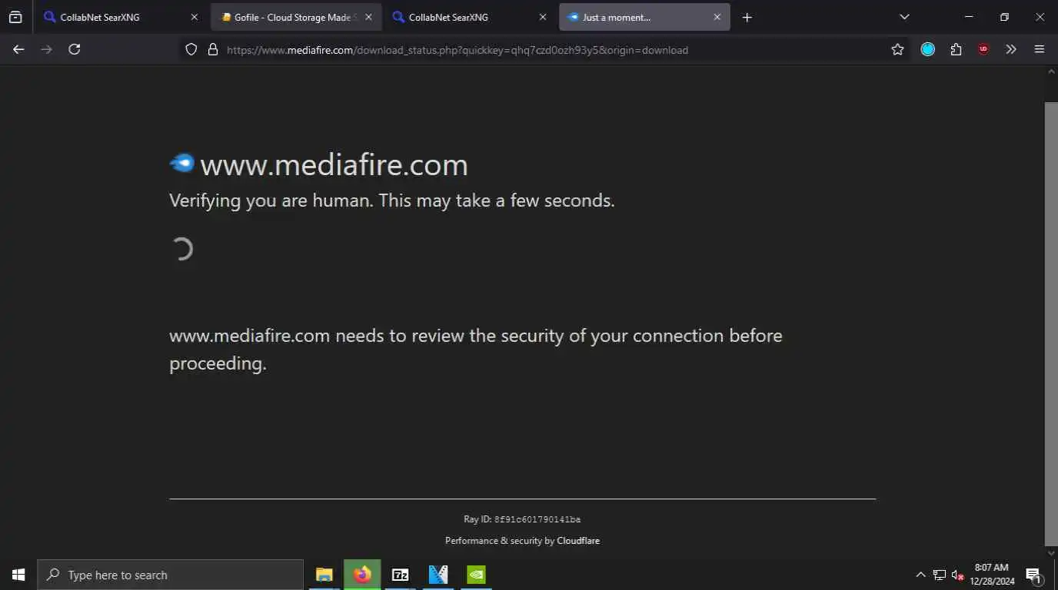This screenshot has width=1058, height=590.
Task: Go back one page
Action: coord(18,49)
